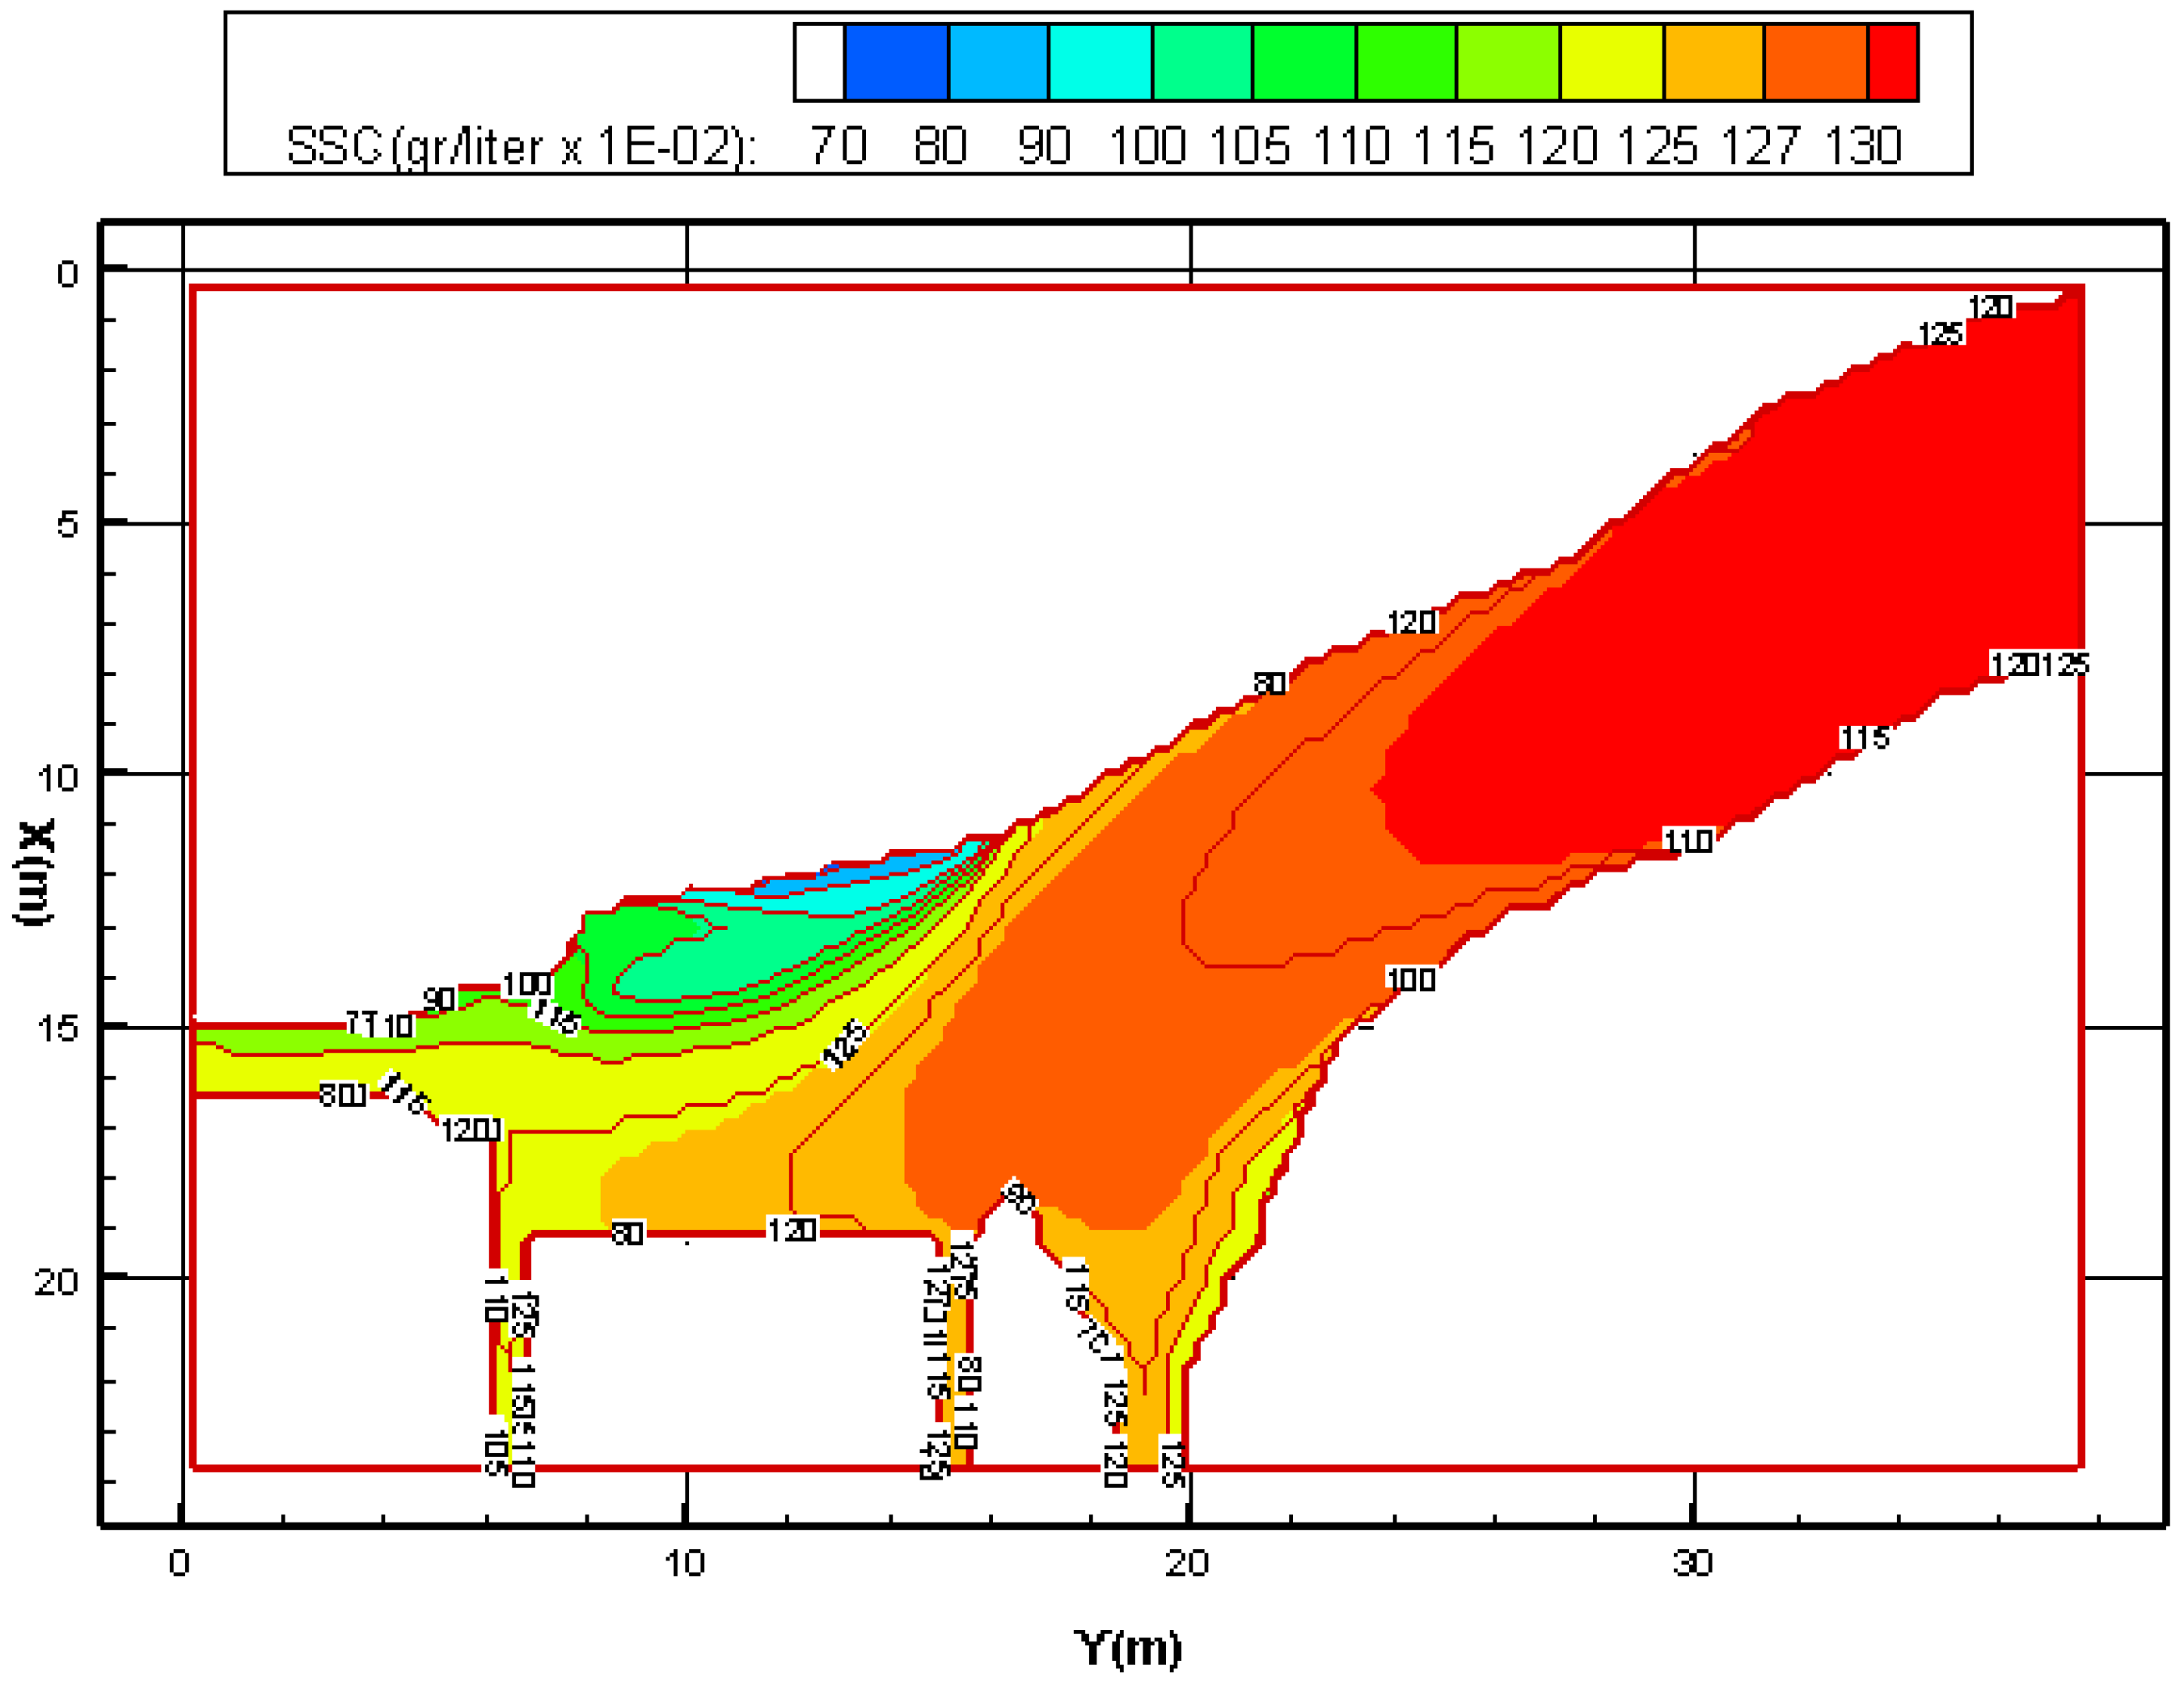This screenshot has height=1681, width=2184.
Task: Click tick label 30 on the horizontal axis
Action: [1692, 1562]
